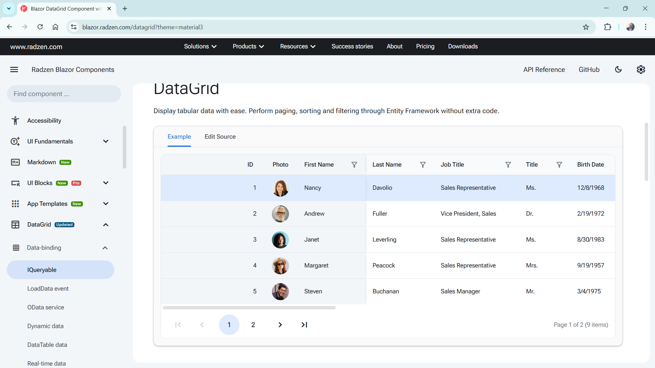The width and height of the screenshot is (655, 368).
Task: Switch to the Edit Source tab
Action: pos(220,137)
